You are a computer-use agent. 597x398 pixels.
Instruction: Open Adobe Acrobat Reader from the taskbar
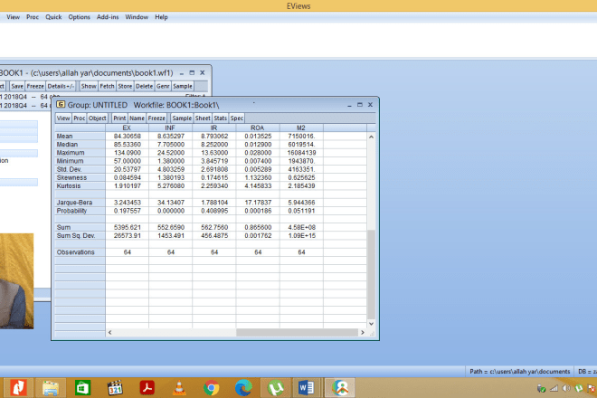tap(147, 388)
